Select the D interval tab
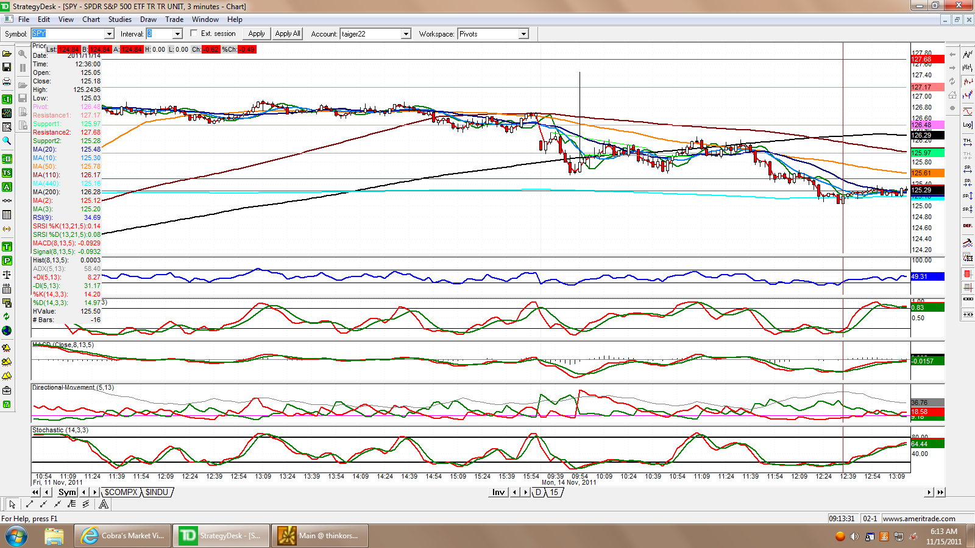 (x=538, y=492)
